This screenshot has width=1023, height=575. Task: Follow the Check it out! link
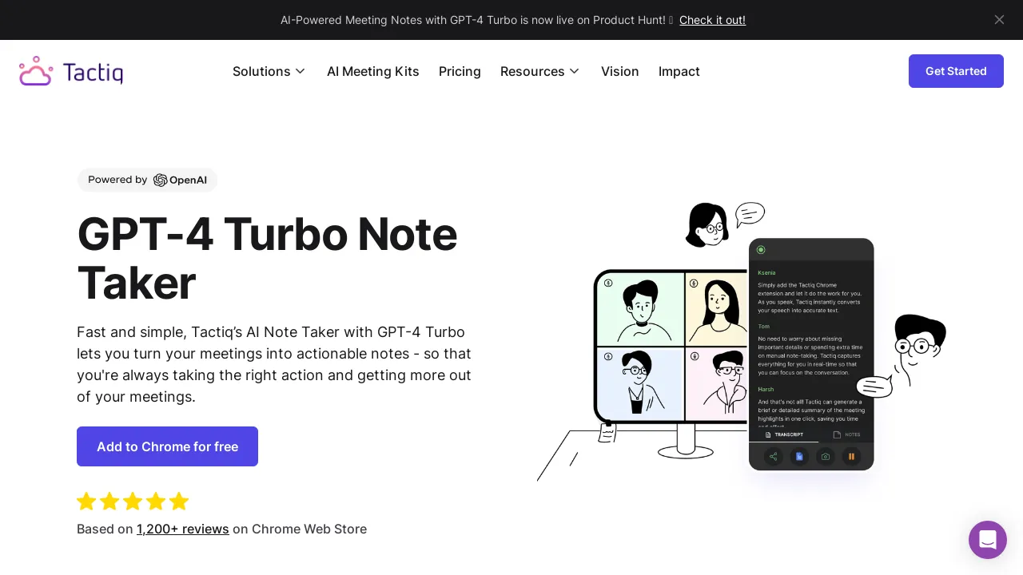pos(712,20)
